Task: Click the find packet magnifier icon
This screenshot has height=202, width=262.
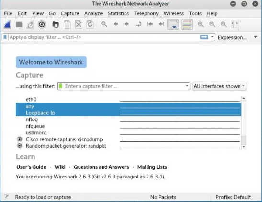Action: click(104, 24)
